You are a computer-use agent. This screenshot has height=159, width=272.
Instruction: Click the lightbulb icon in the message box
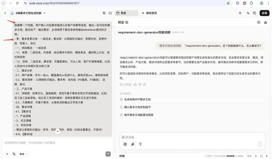point(140,144)
